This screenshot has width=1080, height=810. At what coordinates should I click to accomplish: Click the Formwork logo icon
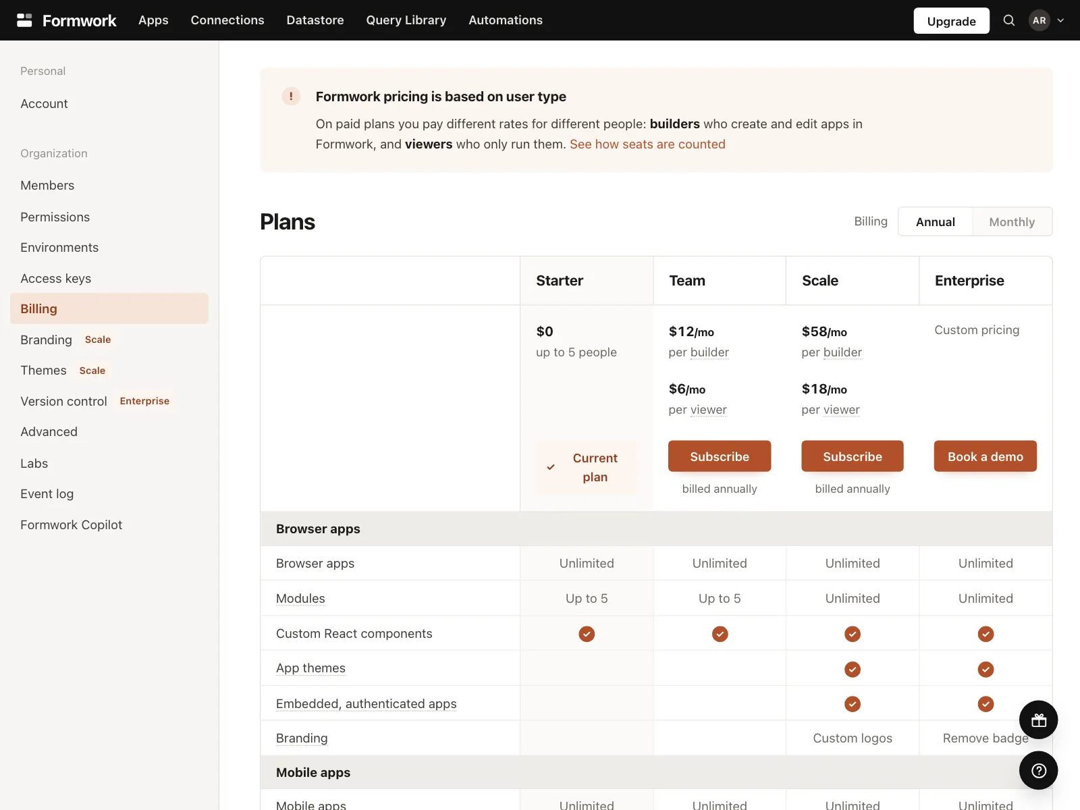tap(24, 20)
